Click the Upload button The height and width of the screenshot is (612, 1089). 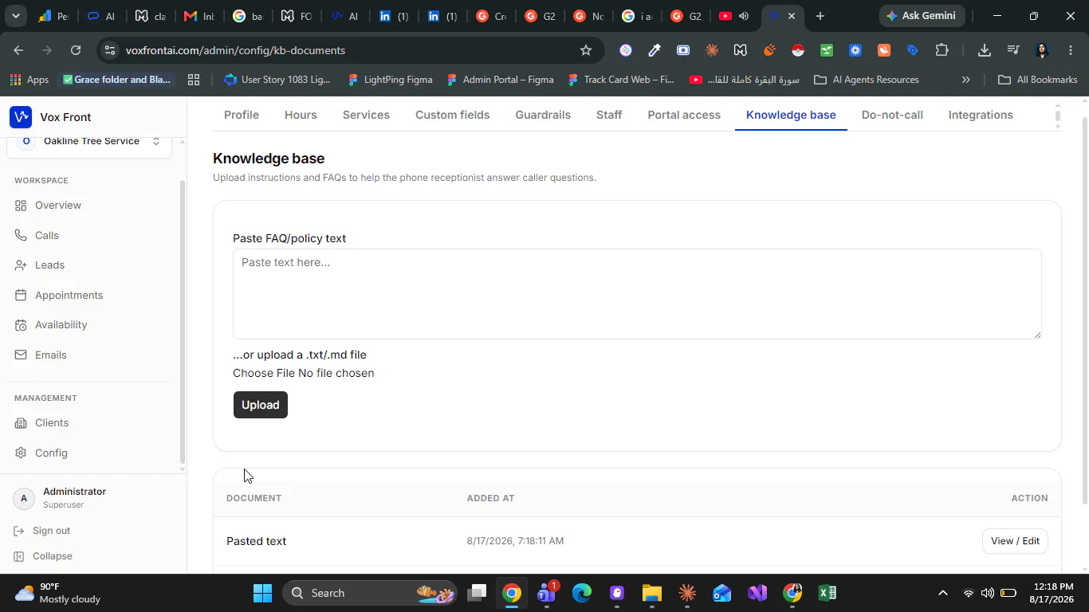tap(261, 405)
